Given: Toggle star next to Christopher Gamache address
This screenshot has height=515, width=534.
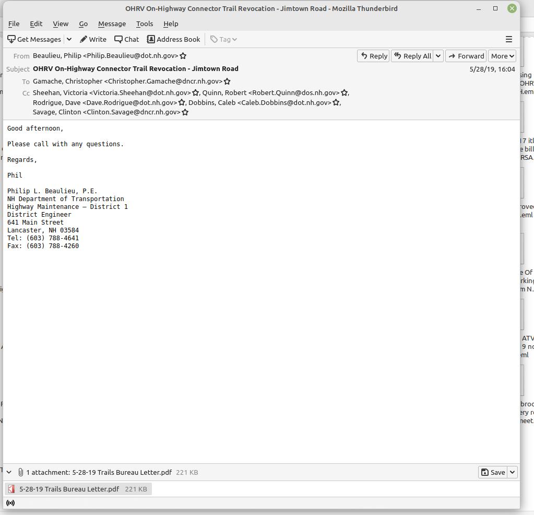Looking at the screenshot, I should (x=227, y=81).
